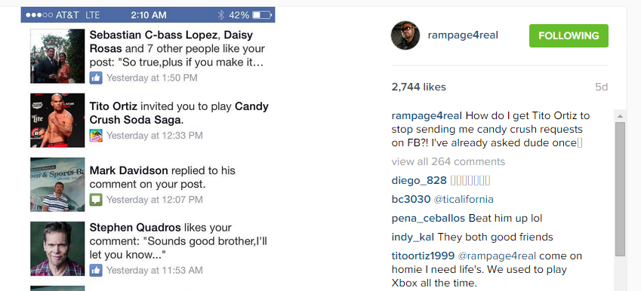Open rampage4real username link in header
This screenshot has width=641, height=291.
463,35
